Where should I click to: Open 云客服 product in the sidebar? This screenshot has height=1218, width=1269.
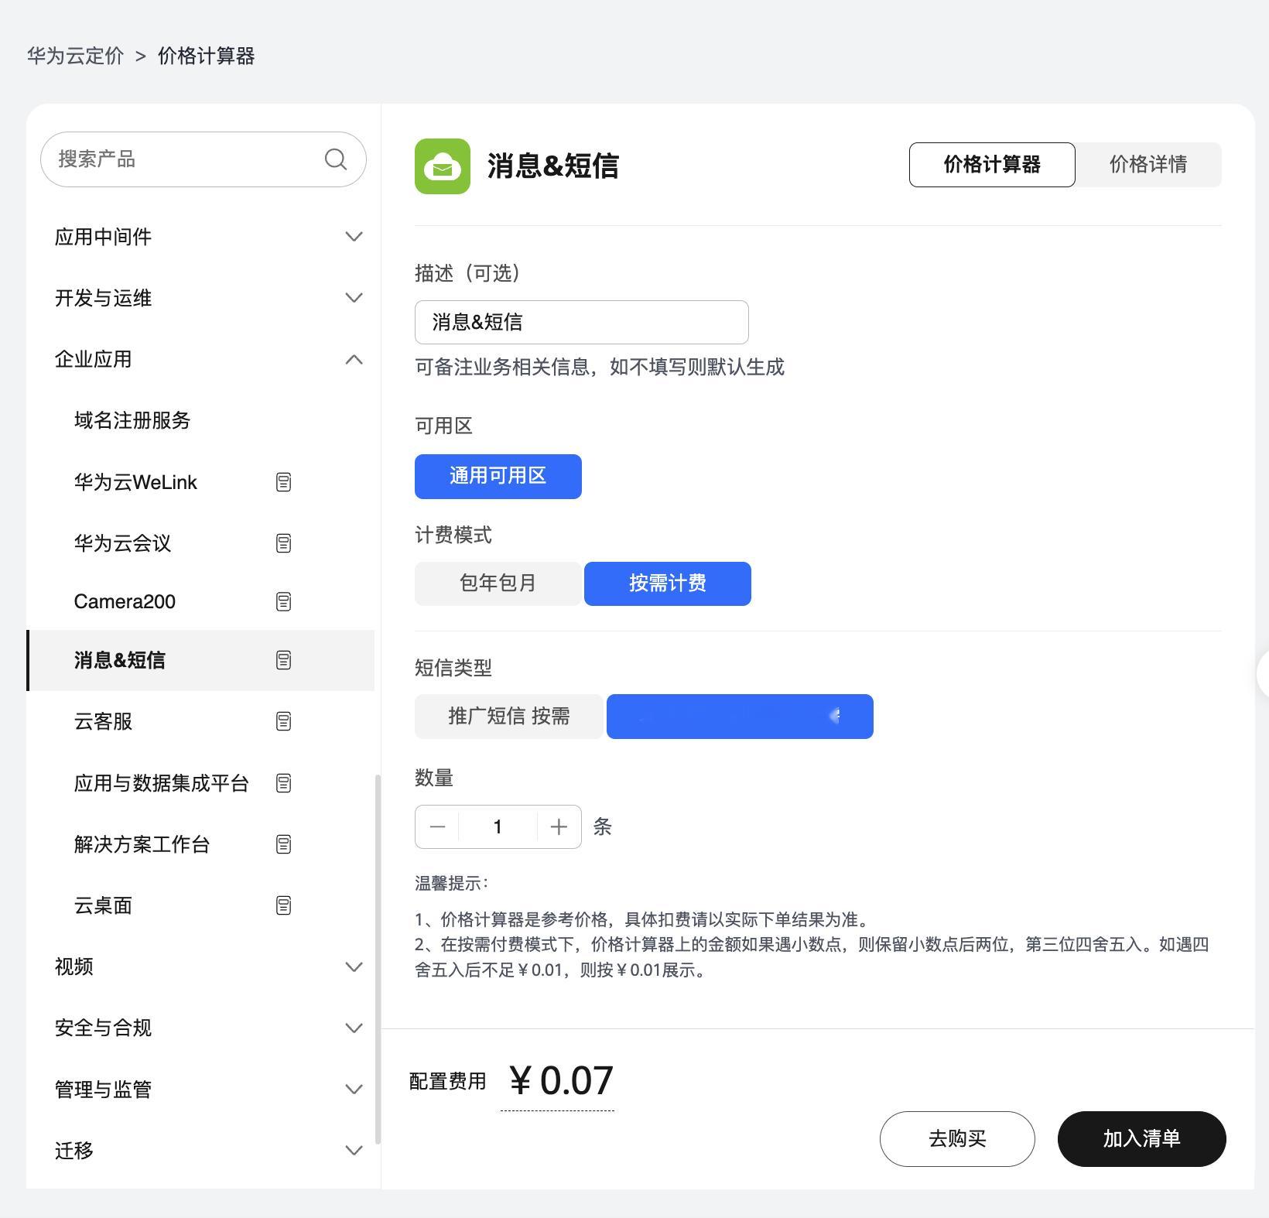point(103,721)
